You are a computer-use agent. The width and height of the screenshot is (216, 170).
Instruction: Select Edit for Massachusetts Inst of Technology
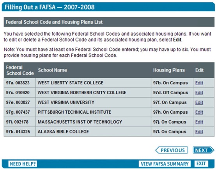click(x=199, y=122)
